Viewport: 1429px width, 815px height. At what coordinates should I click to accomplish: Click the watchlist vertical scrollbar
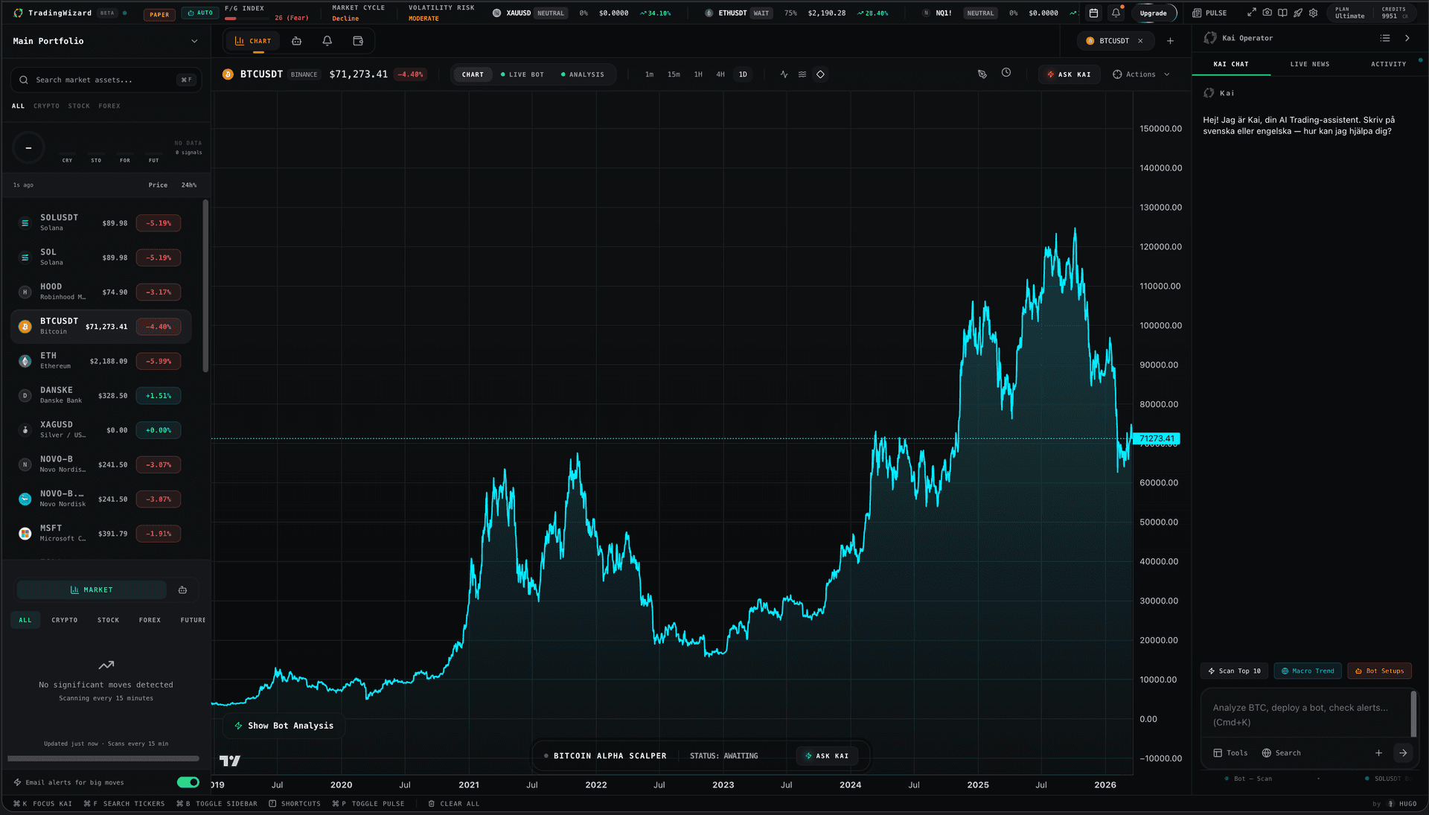(205, 285)
